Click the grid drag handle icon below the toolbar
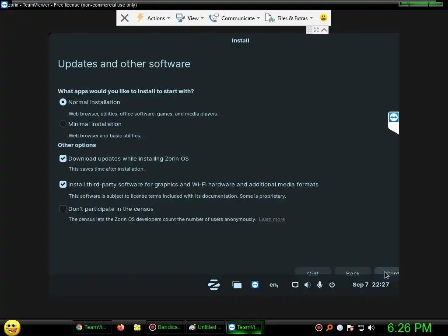Viewport: 448px width, 336px height. coord(309,30)
